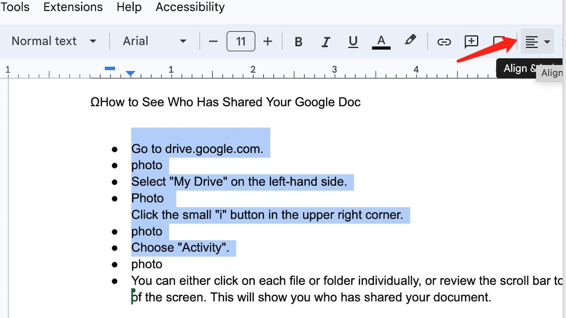566x318 pixels.
Task: Click the line starting "You can either click"
Action: click(x=347, y=281)
